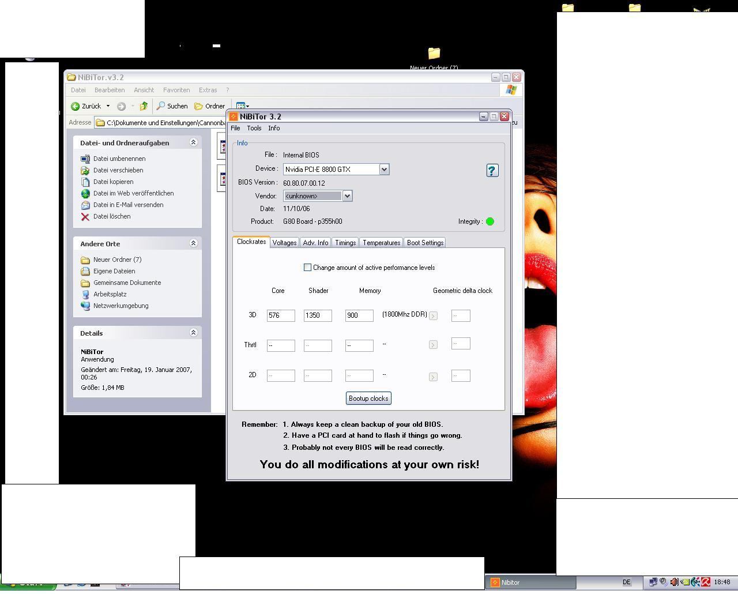This screenshot has width=738, height=594.
Task: Click Datei im Web veröffentlichen icon
Action: (85, 193)
